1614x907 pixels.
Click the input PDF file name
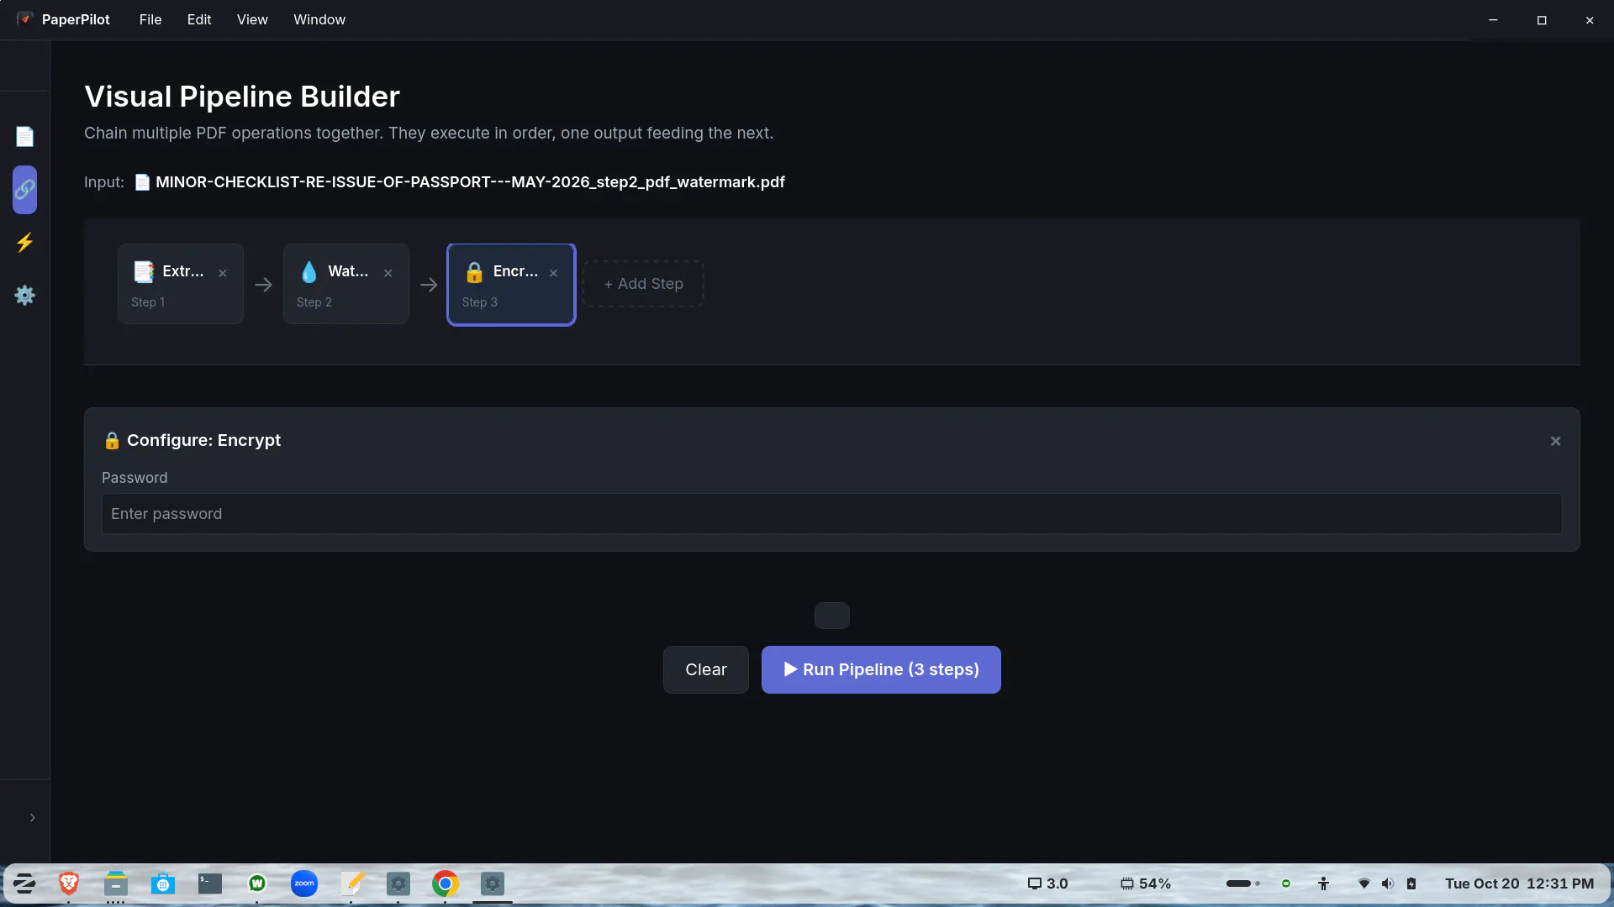(x=470, y=182)
